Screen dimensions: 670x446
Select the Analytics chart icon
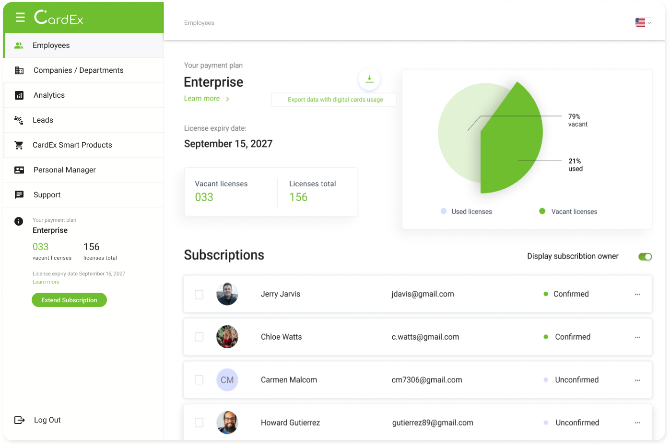tap(19, 95)
